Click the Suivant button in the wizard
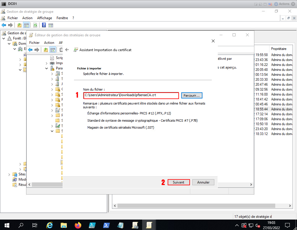The image size is (297, 230). click(x=179, y=182)
